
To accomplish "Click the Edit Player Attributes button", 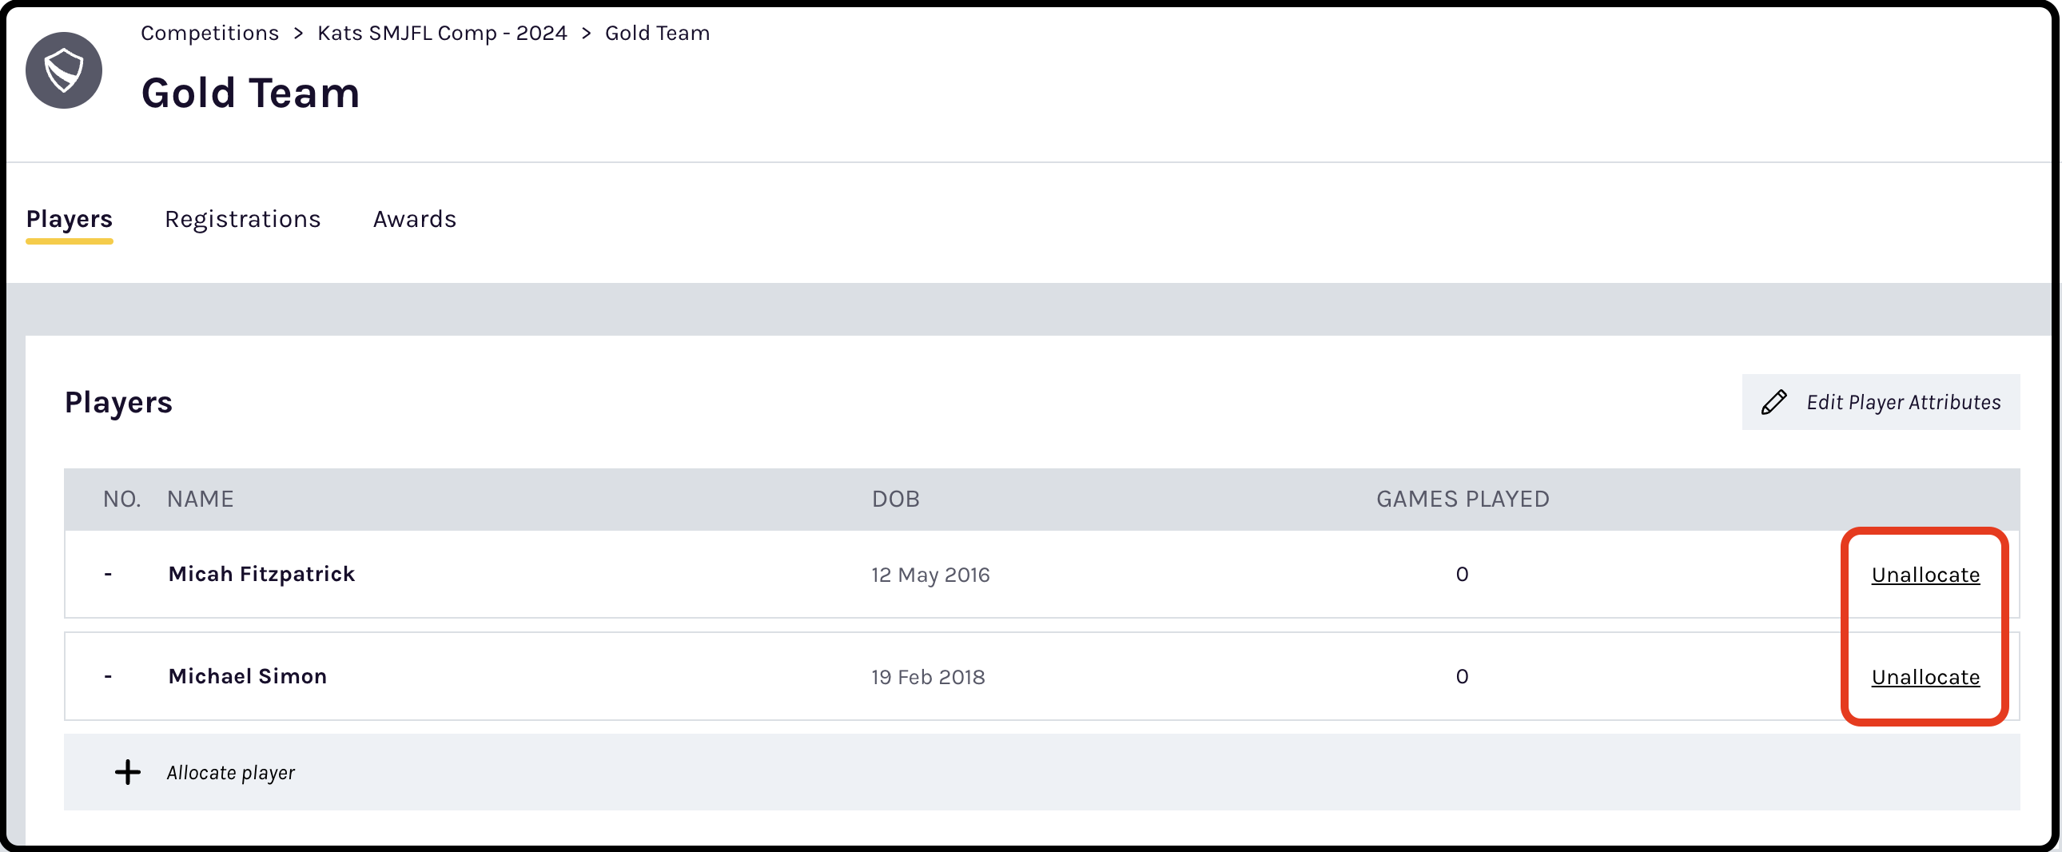I will pos(1881,401).
